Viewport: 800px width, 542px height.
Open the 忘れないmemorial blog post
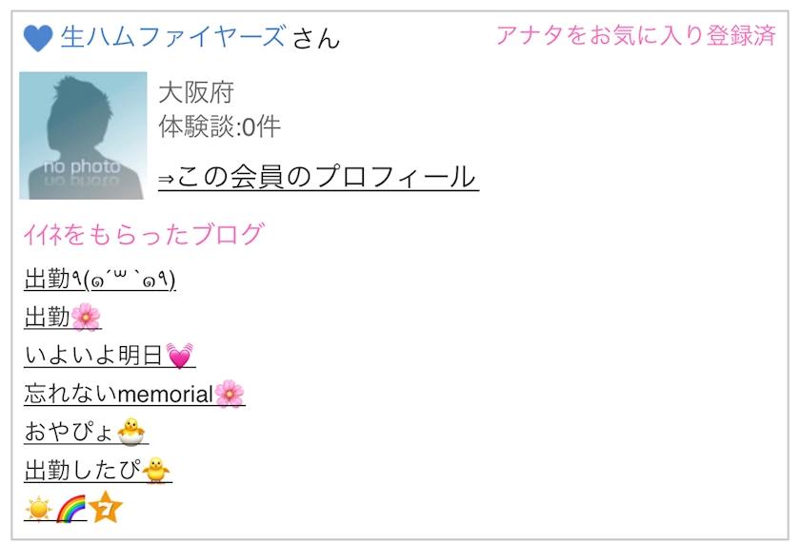(x=134, y=394)
